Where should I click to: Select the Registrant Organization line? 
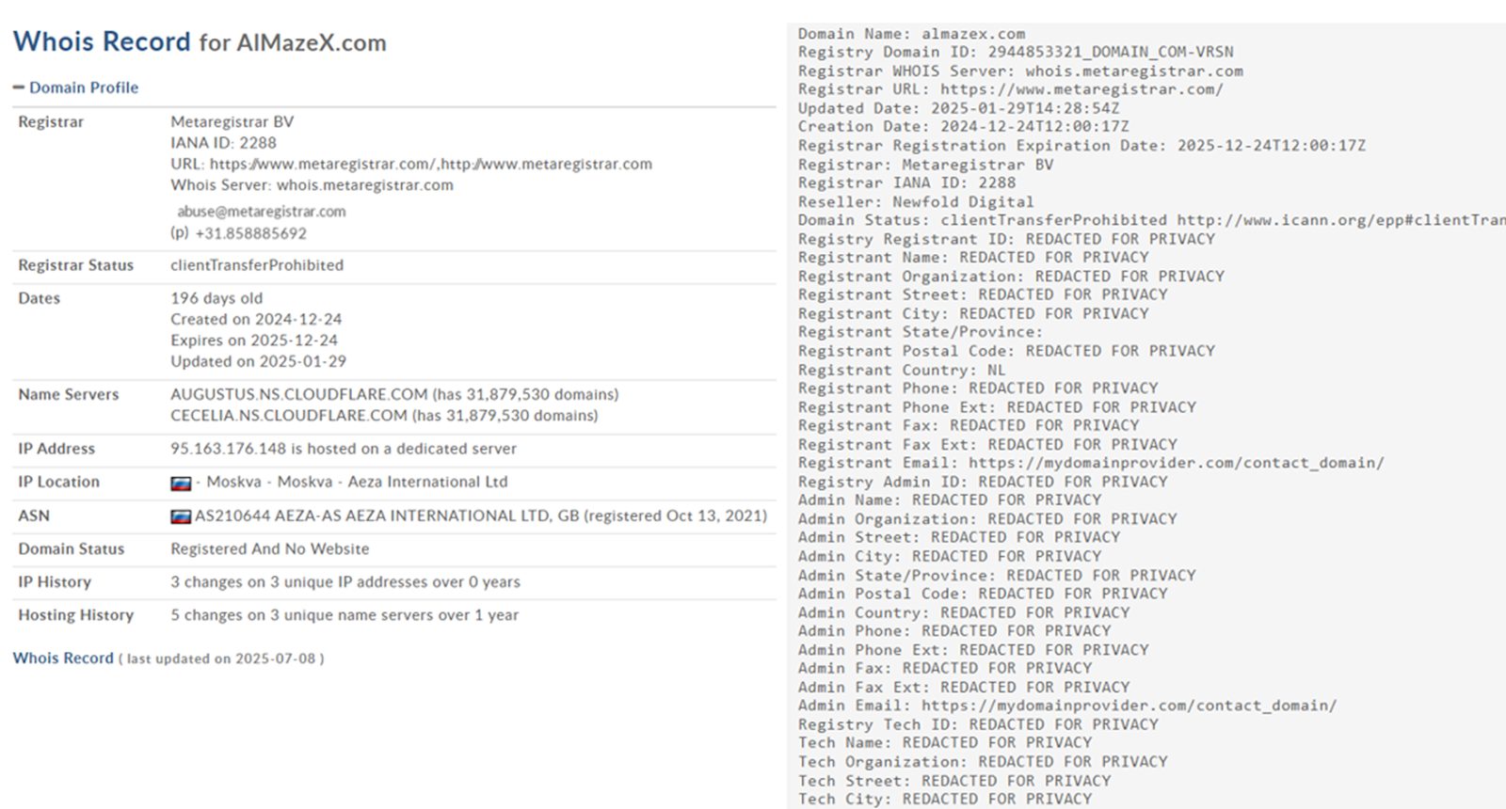click(x=1012, y=276)
